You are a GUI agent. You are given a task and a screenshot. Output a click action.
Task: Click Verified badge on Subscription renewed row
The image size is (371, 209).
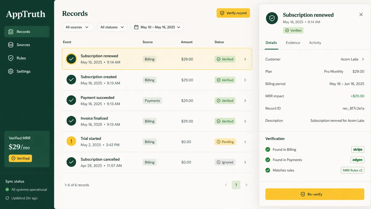tap(225, 59)
